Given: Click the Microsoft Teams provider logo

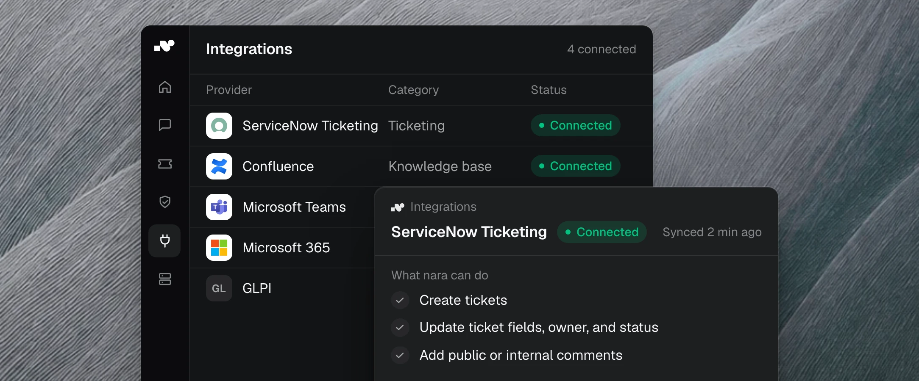Looking at the screenshot, I should pos(219,207).
